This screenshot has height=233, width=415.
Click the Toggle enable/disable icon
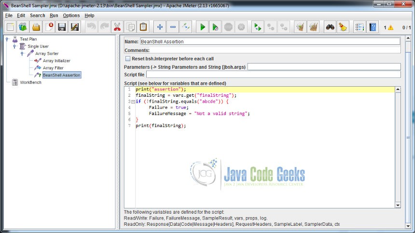pyautogui.click(x=186, y=27)
